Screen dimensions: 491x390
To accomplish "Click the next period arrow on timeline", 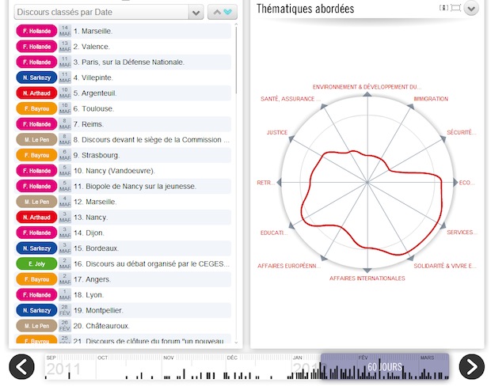I will click(x=471, y=367).
